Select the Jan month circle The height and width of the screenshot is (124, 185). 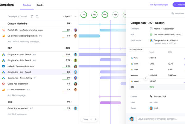[x=84, y=14]
